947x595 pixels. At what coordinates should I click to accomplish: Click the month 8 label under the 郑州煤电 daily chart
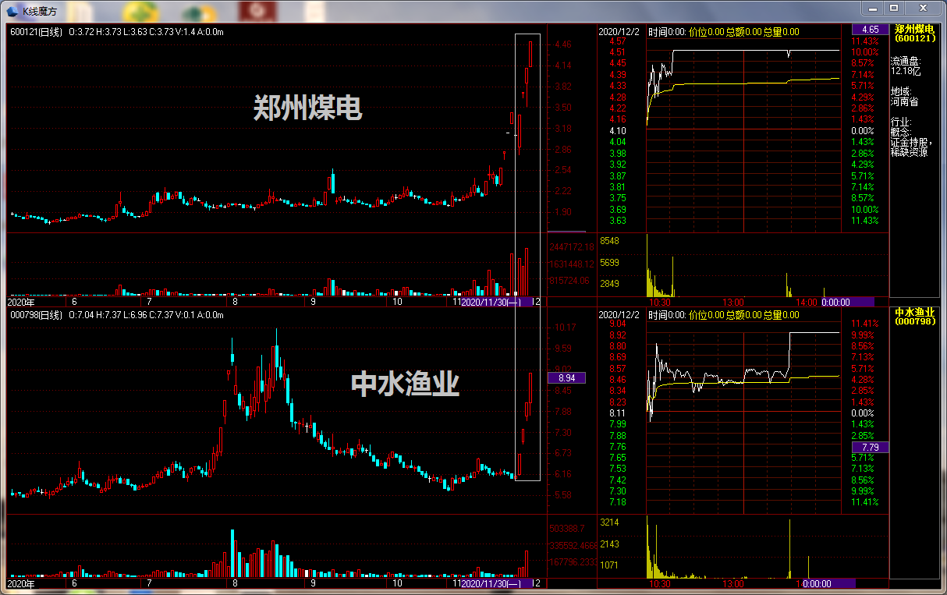click(235, 301)
